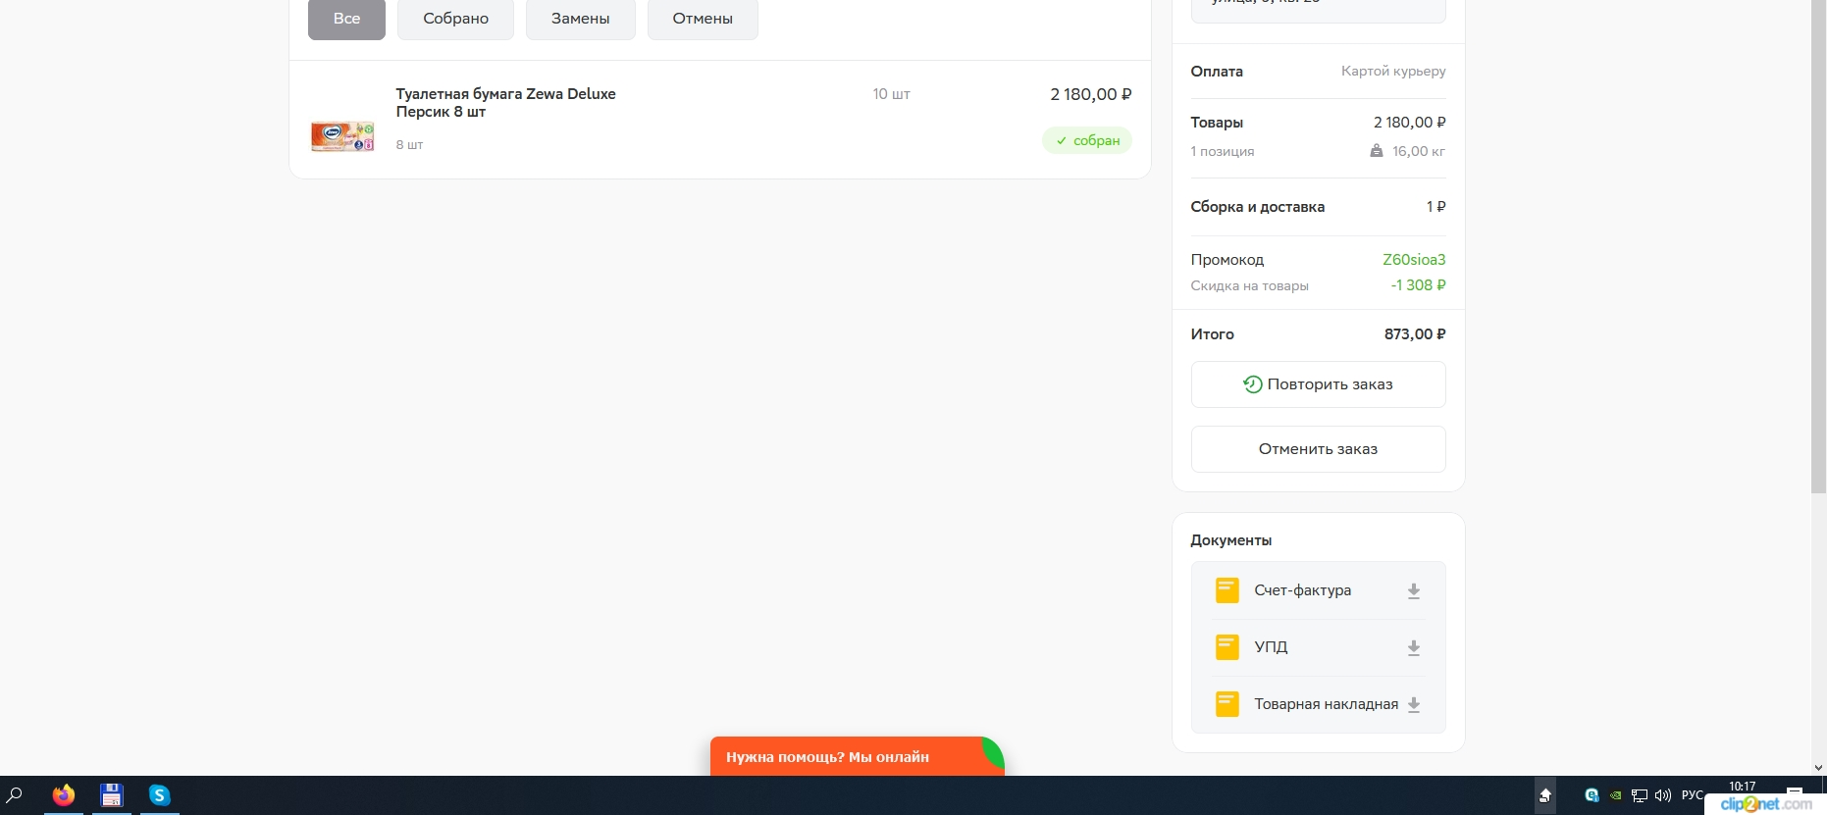Click the Картой курьеру payment text
Viewport: 1827px width, 815px height.
point(1393,71)
